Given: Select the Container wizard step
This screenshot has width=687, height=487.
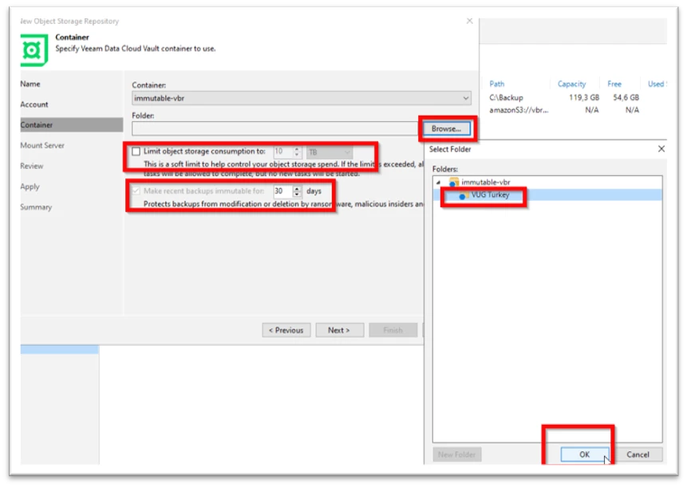Looking at the screenshot, I should 72,124.
